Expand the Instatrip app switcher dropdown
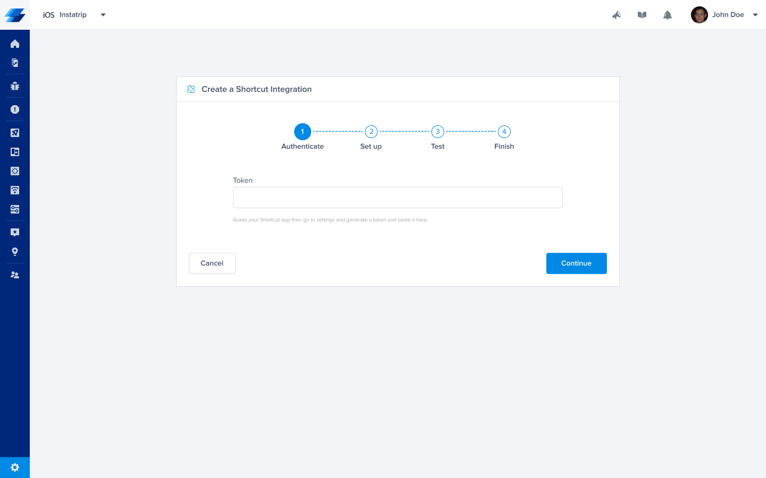 103,15
